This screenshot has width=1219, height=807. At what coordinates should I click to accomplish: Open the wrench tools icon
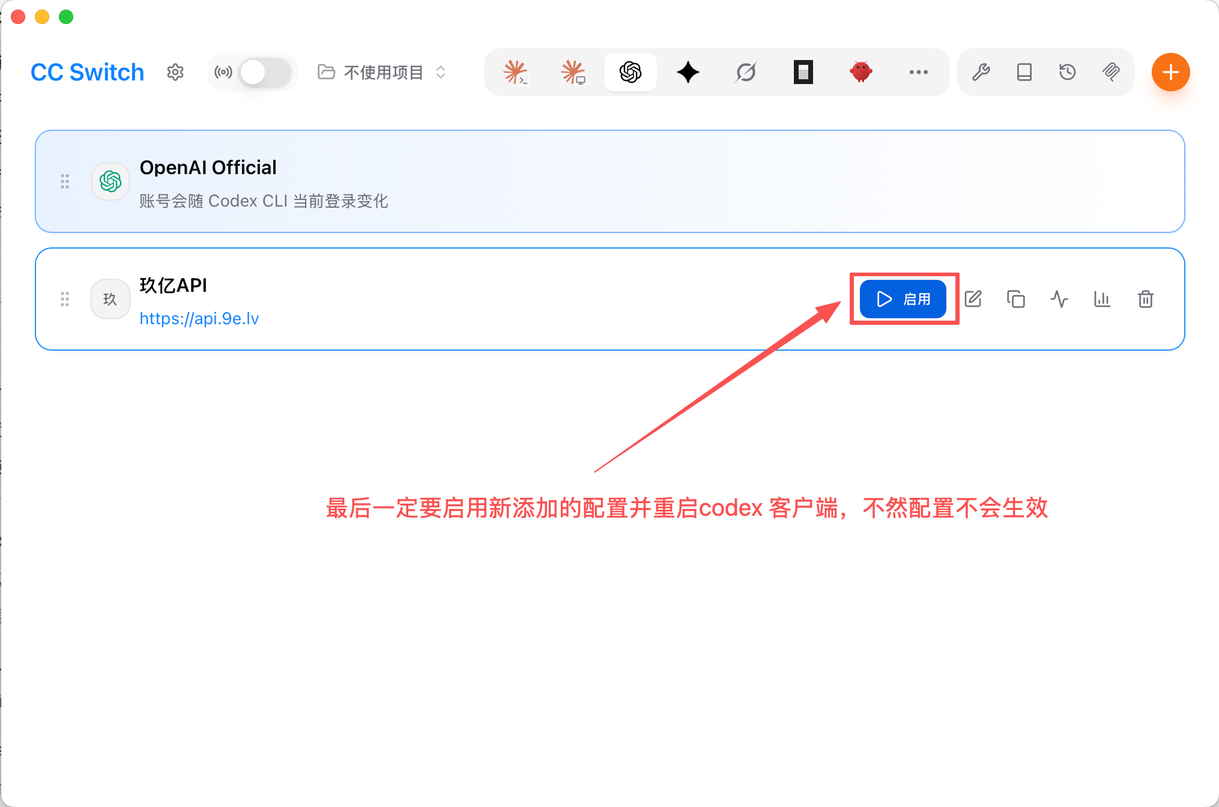click(x=981, y=72)
